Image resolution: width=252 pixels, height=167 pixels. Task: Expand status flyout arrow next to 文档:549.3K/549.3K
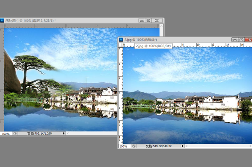pyautogui.click(x=182, y=146)
